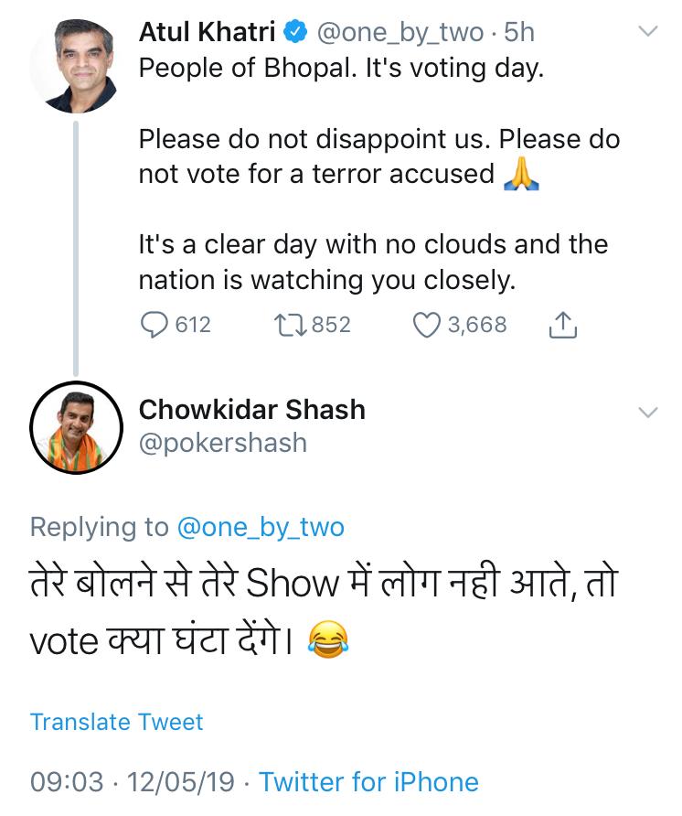Retweet Atul Khatri's tweet
The height and width of the screenshot is (816, 682).
pos(291,325)
